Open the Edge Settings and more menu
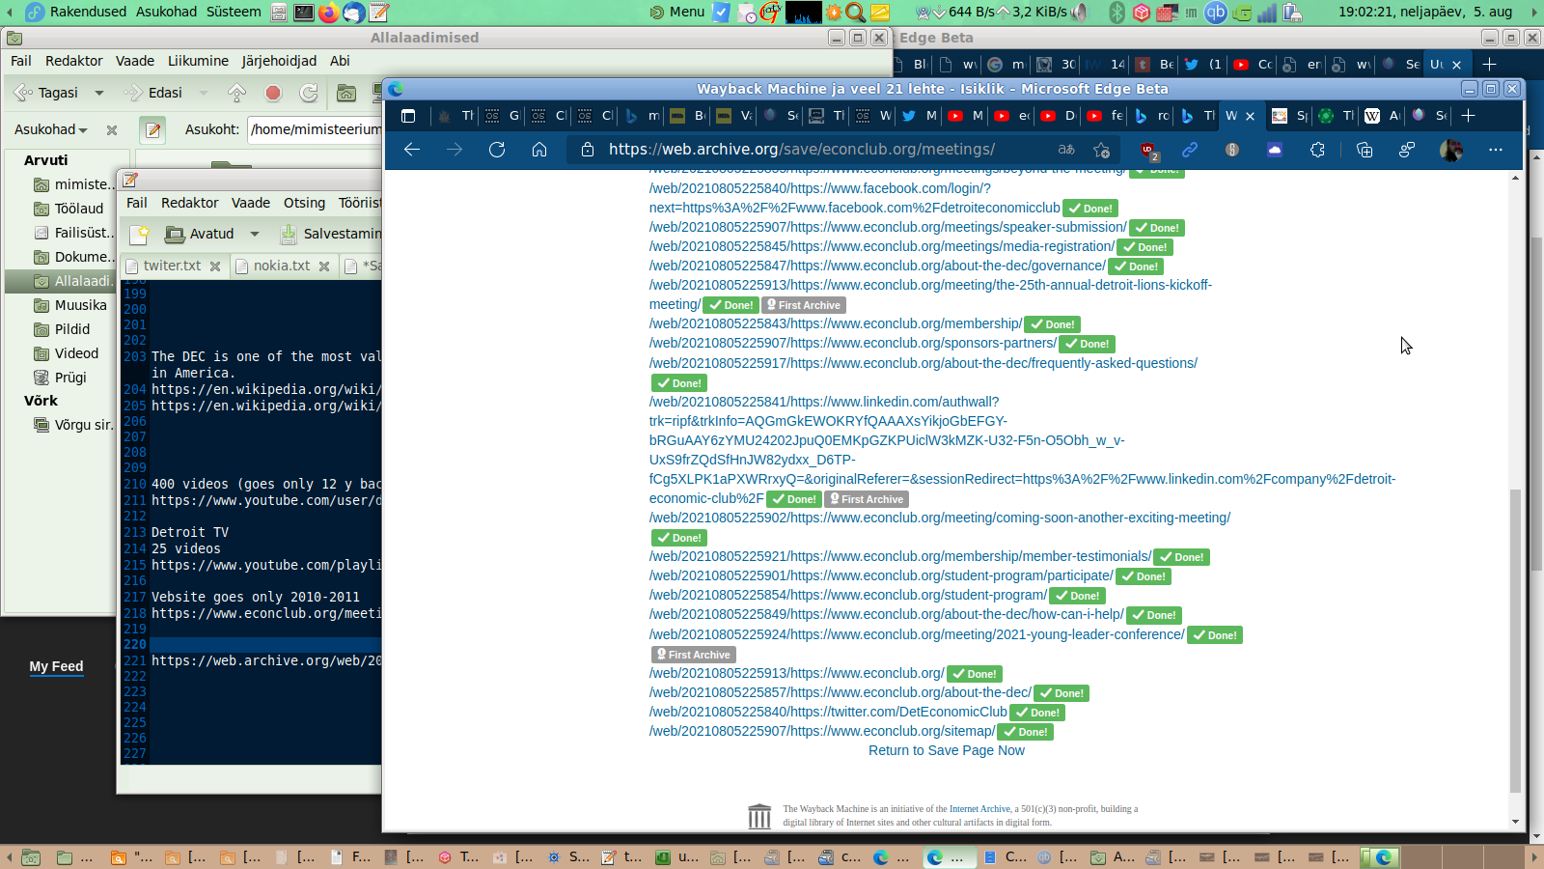 pyautogui.click(x=1496, y=150)
